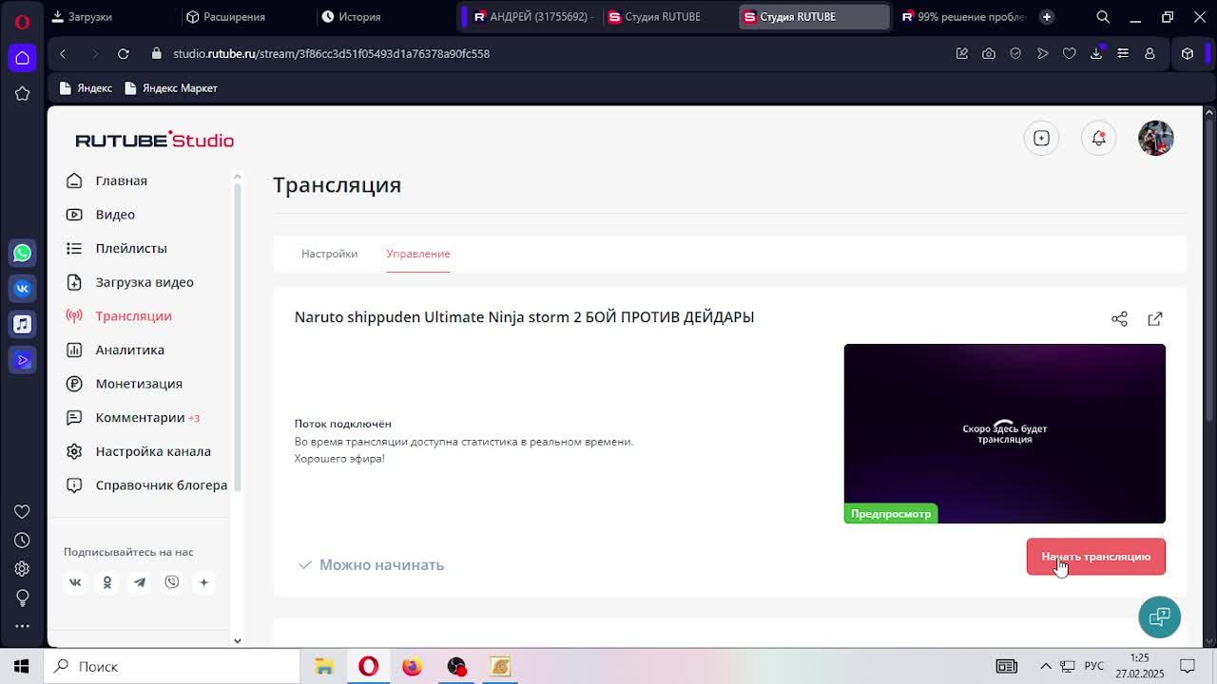The image size is (1217, 684).
Task: Switch to 99% решение проблемы tab
Action: 962,17
